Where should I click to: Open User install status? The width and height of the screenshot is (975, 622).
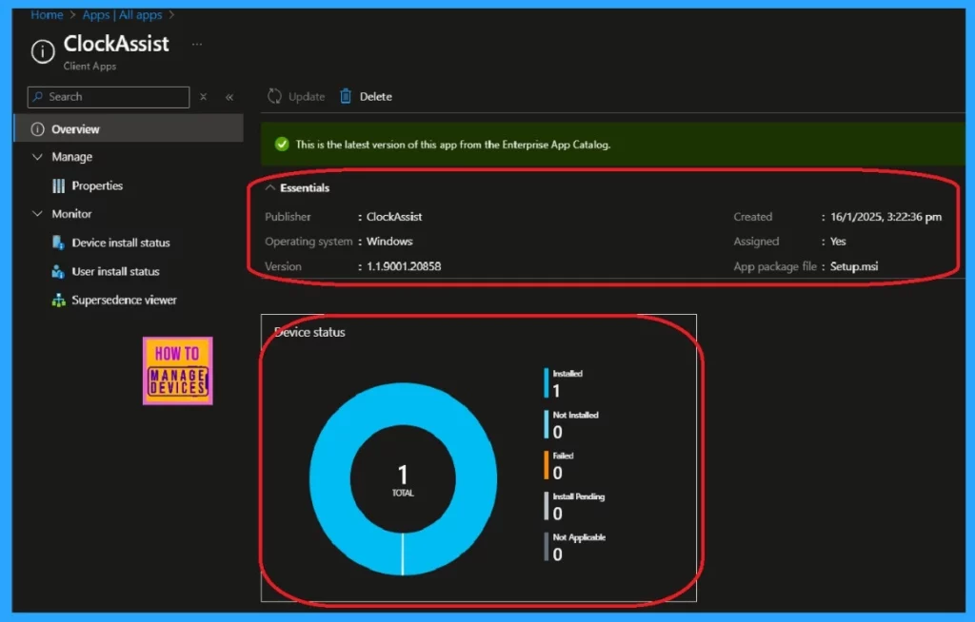115,272
